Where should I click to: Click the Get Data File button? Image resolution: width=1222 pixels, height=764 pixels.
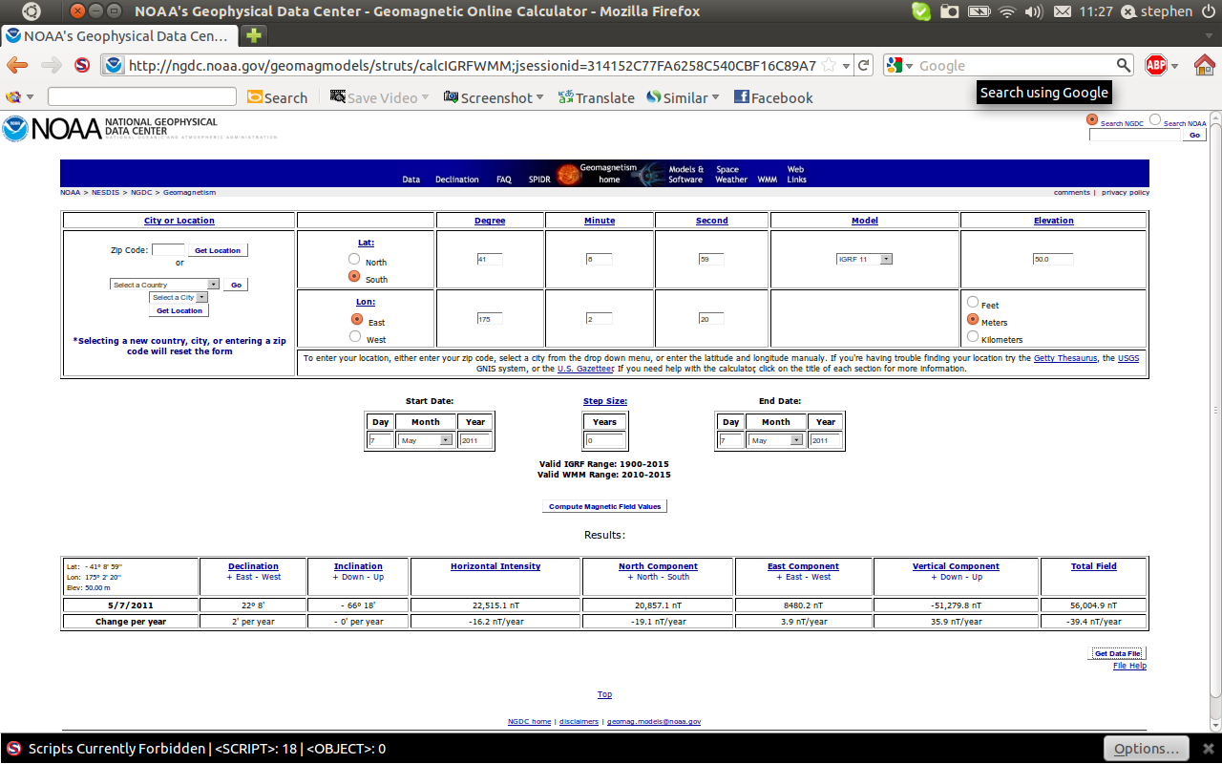pos(1118,653)
